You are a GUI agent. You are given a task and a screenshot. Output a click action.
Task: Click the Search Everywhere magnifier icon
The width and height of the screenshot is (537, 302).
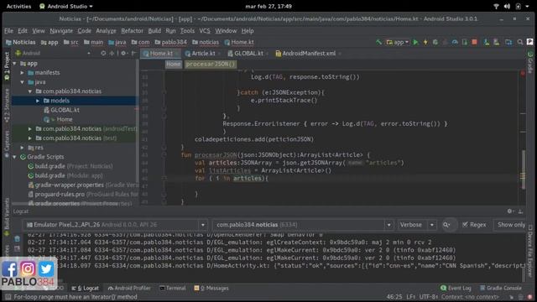(x=520, y=42)
